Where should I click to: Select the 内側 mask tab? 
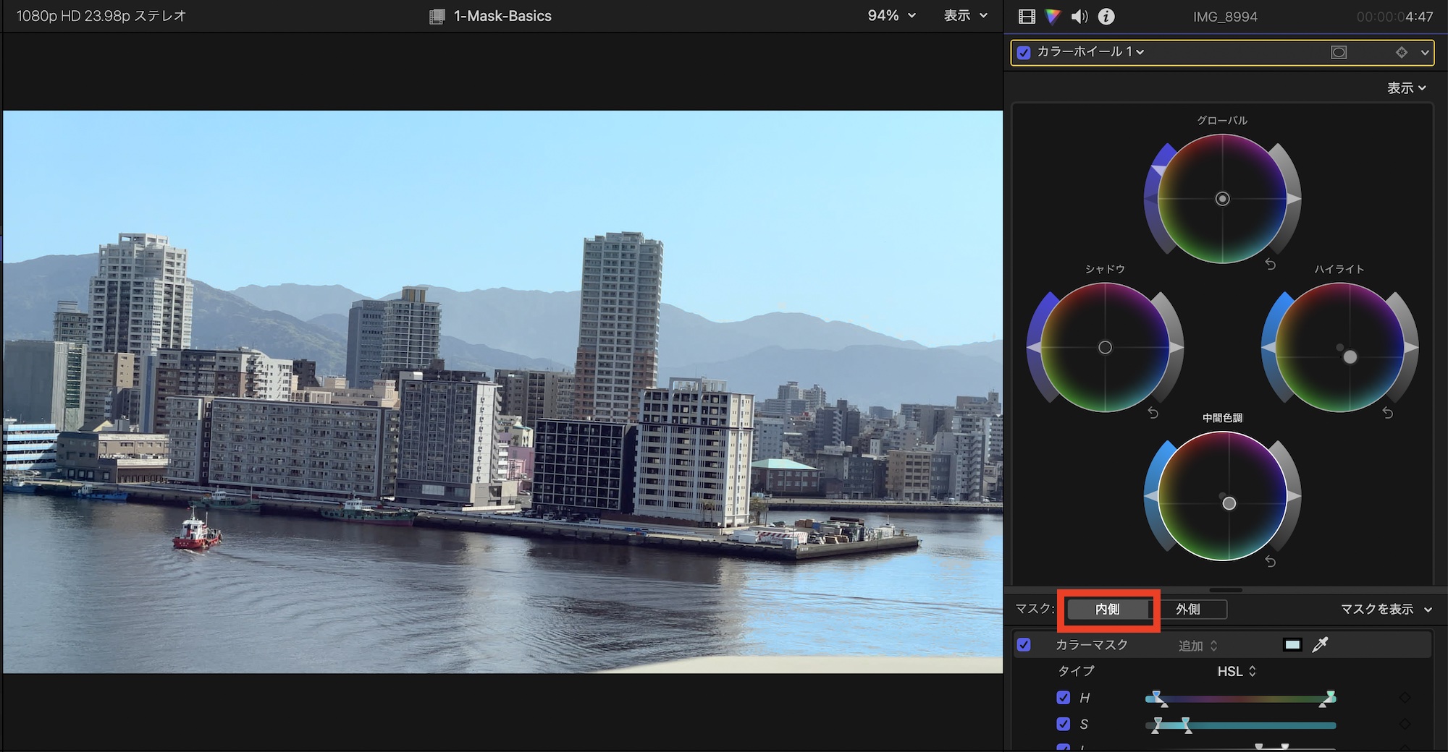(x=1108, y=610)
